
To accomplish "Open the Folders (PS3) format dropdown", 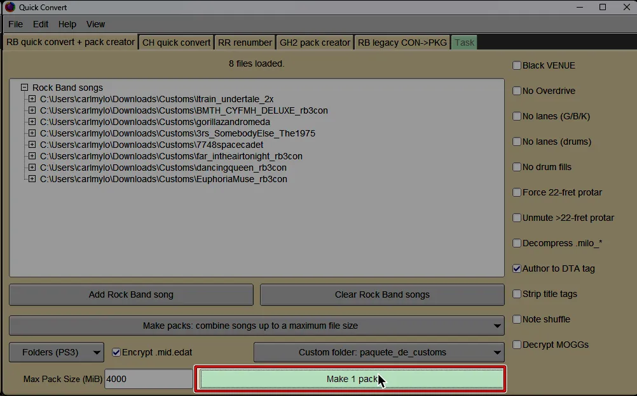I will tap(57, 352).
